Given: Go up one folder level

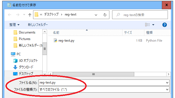Looking at the screenshot, I should (30, 15).
